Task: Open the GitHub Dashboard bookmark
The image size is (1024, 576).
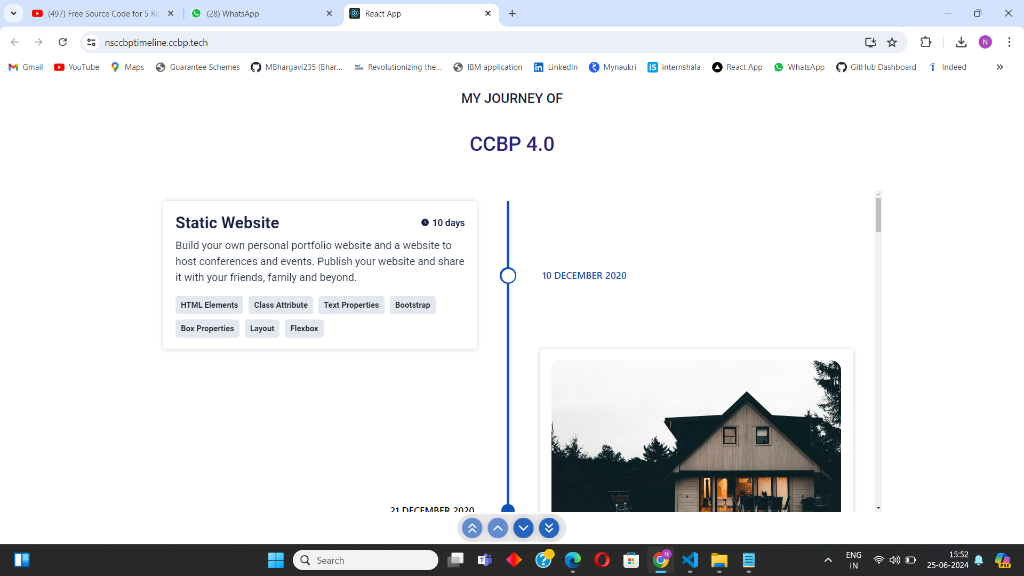Action: click(x=876, y=67)
